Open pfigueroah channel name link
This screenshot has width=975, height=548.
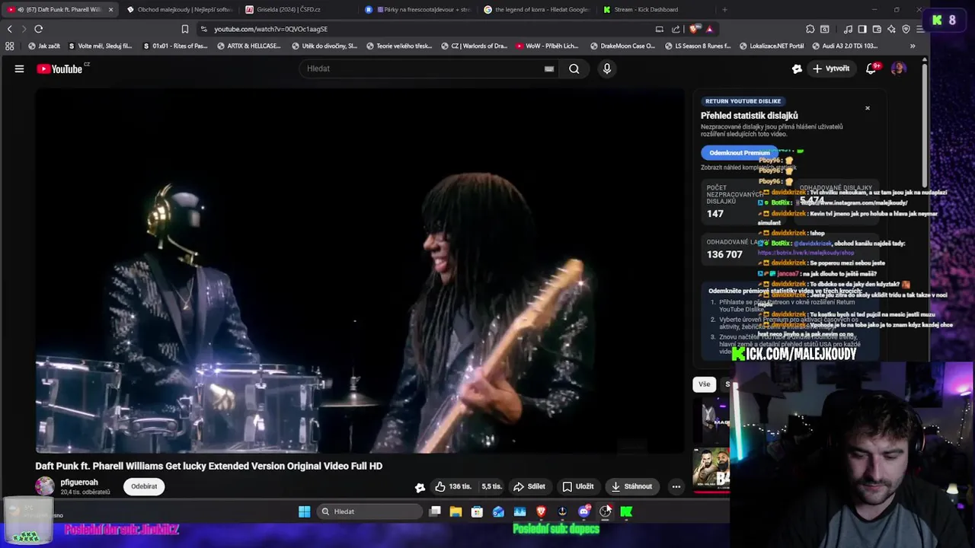pos(79,483)
